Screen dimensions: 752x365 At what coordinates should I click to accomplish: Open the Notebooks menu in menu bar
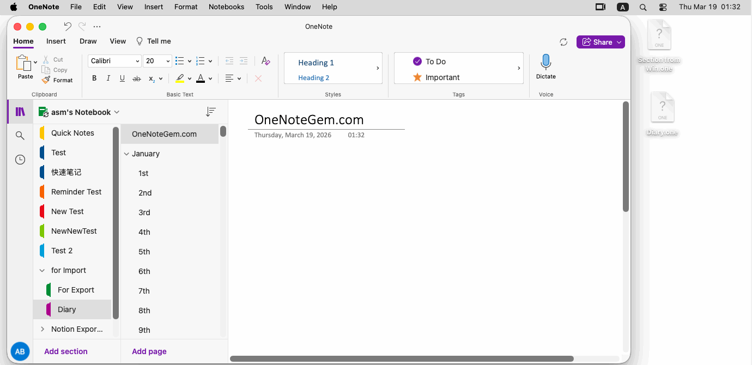point(226,7)
